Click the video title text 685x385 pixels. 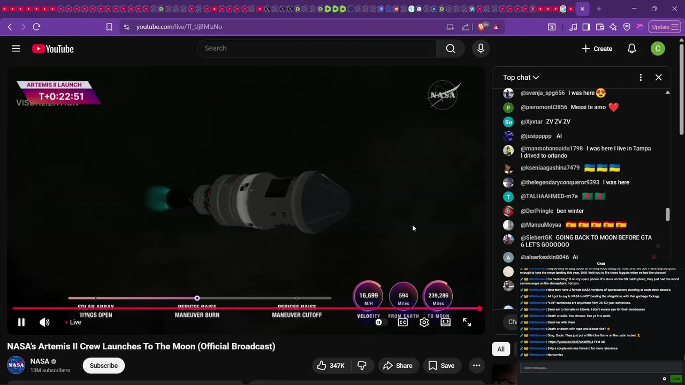point(141,346)
